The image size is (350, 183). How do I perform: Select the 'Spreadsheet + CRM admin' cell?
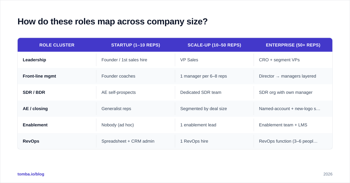point(136,141)
